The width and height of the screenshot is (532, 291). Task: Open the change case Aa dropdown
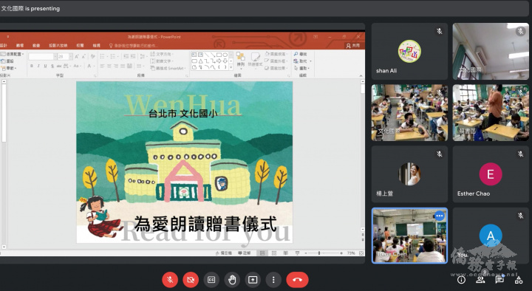click(77, 66)
